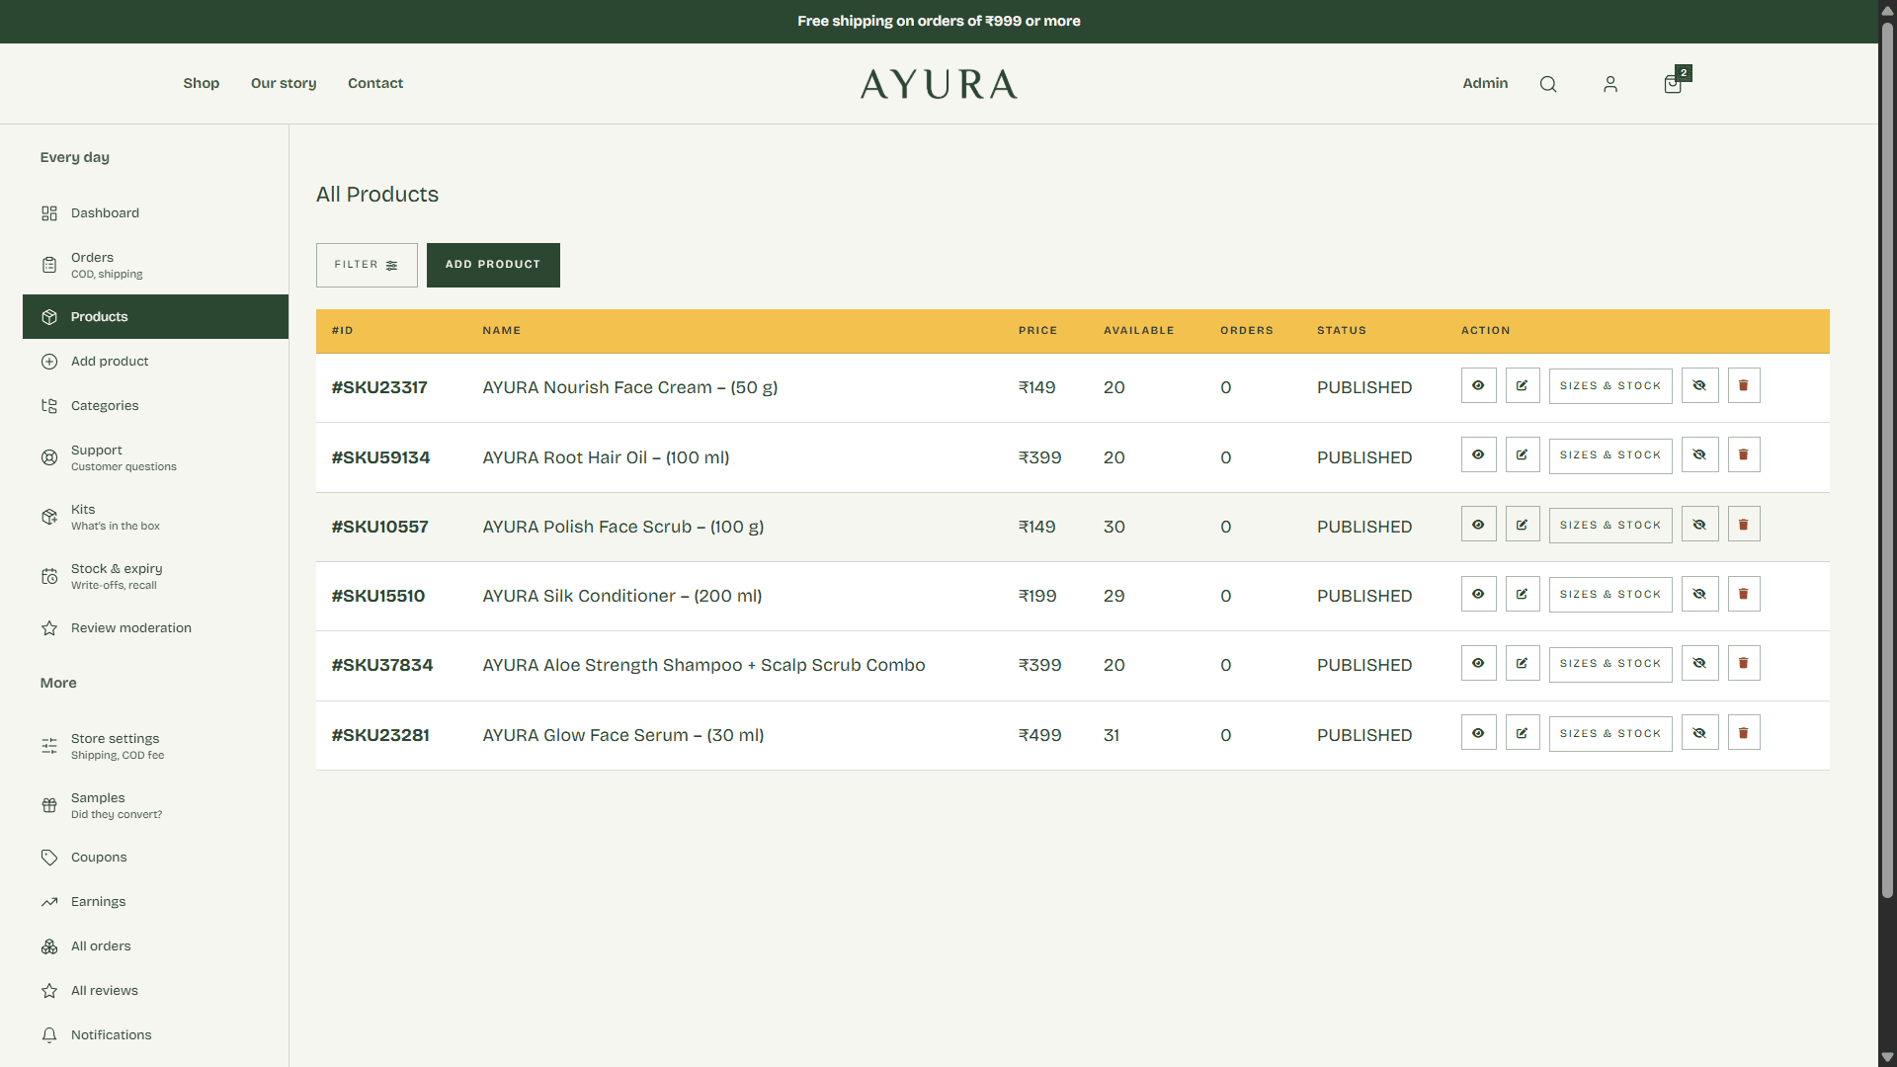View AYURA Nourish Face Cream product
The image size is (1897, 1067).
click(1478, 386)
